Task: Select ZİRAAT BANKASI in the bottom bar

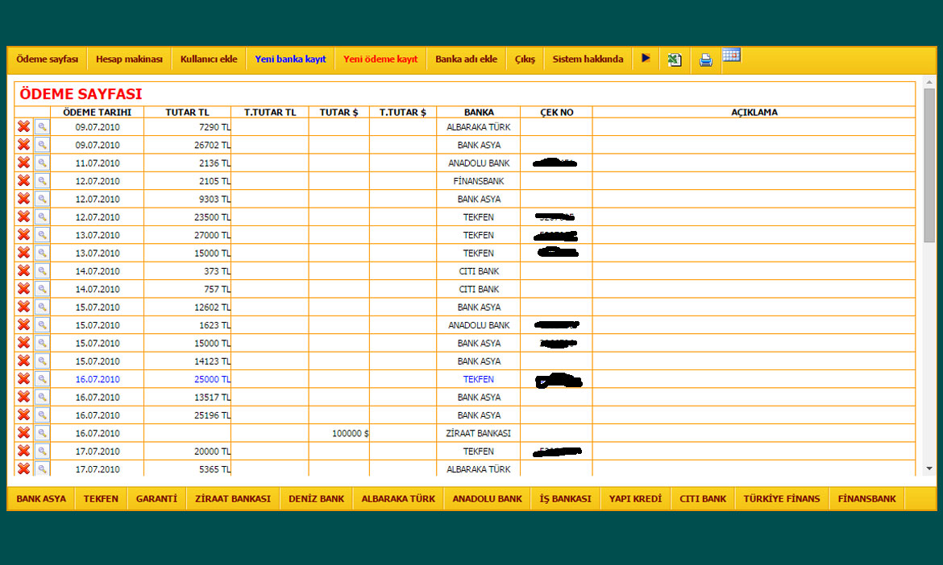Action: pyautogui.click(x=233, y=498)
